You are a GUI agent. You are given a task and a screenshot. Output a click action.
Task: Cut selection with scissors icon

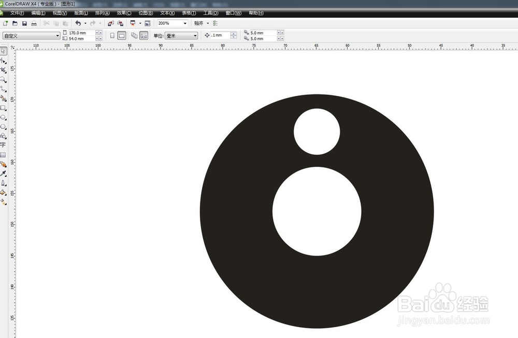tap(46, 23)
